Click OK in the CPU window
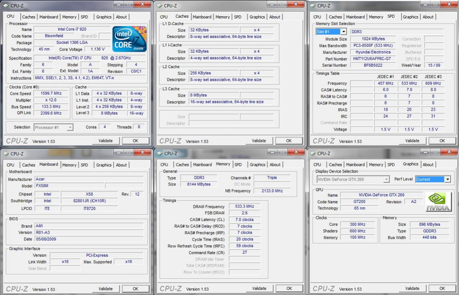This screenshot has width=459, height=295. click(x=135, y=141)
